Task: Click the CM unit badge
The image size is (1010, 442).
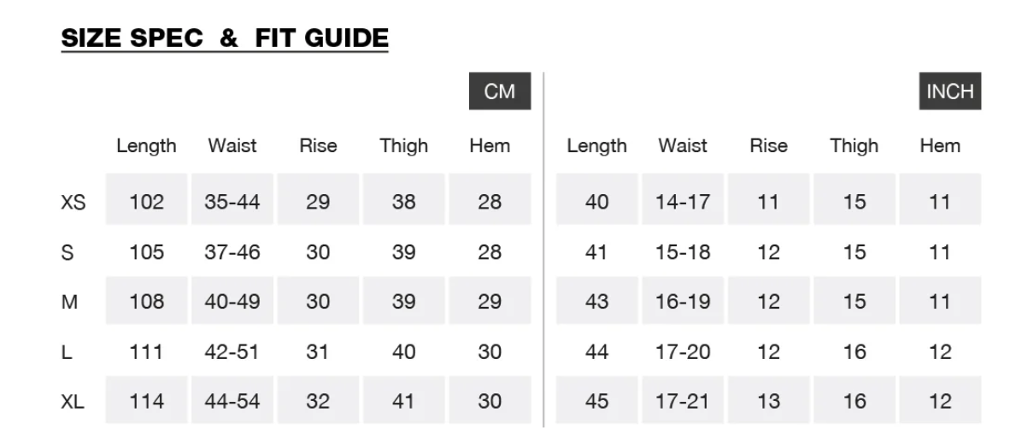Action: 500,91
